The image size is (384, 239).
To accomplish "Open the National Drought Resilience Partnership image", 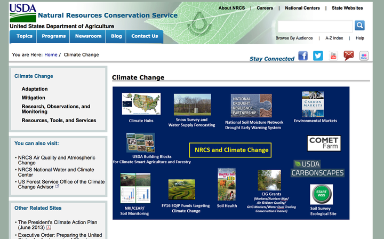I will pos(251,106).
